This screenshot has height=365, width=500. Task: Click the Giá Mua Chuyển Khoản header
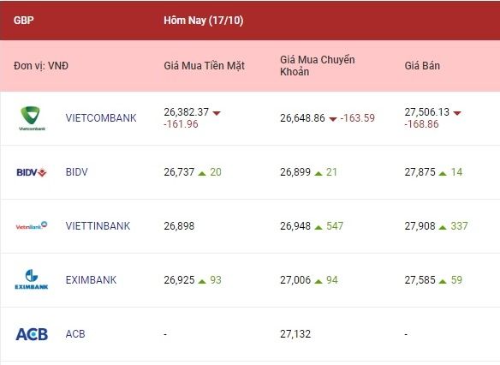pos(318,66)
